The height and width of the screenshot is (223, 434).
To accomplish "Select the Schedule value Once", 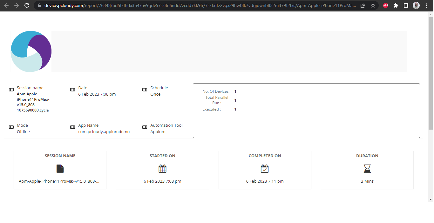I will coord(155,94).
